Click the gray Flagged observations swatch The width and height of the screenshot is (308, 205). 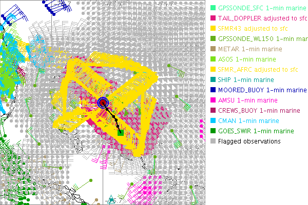coord(213,141)
